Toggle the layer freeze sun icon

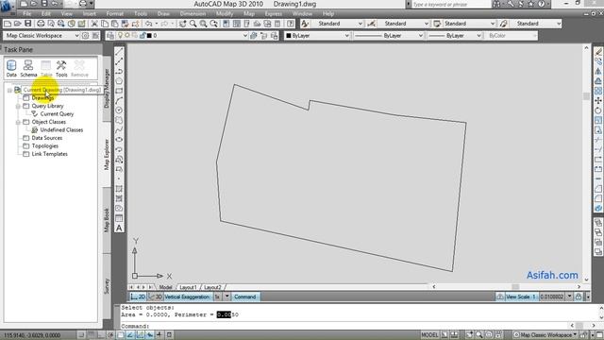(x=127, y=36)
